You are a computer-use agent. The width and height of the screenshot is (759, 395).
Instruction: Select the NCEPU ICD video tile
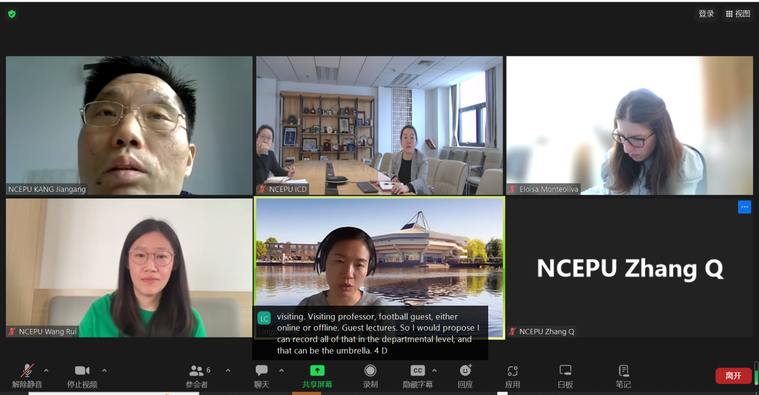coord(379,125)
